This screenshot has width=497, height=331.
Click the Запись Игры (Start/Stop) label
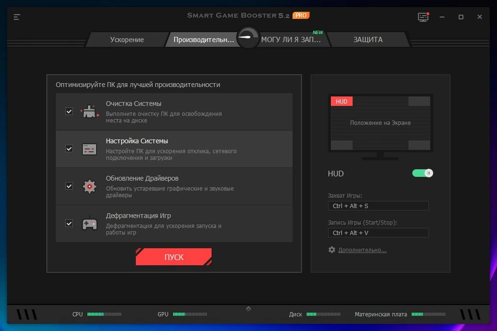tap(362, 222)
